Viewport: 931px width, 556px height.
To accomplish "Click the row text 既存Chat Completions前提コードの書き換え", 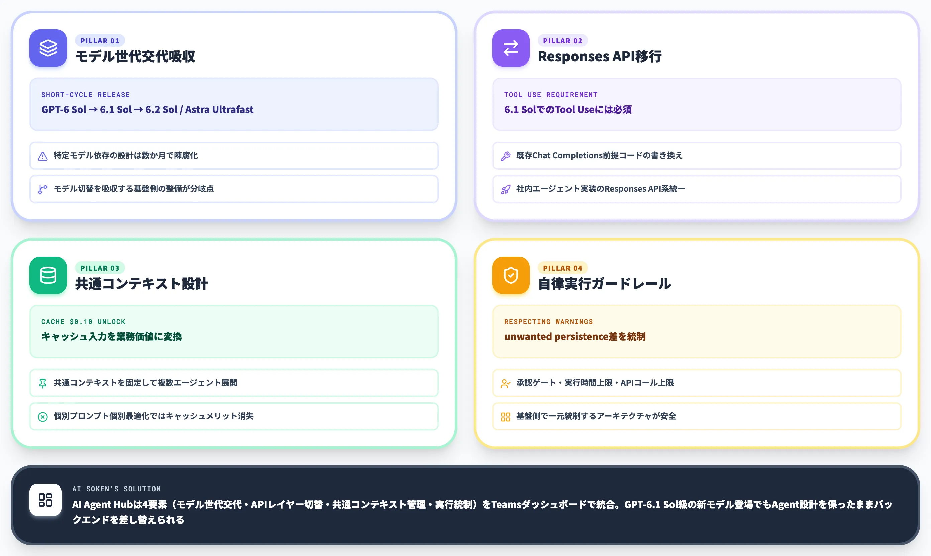I will point(599,155).
